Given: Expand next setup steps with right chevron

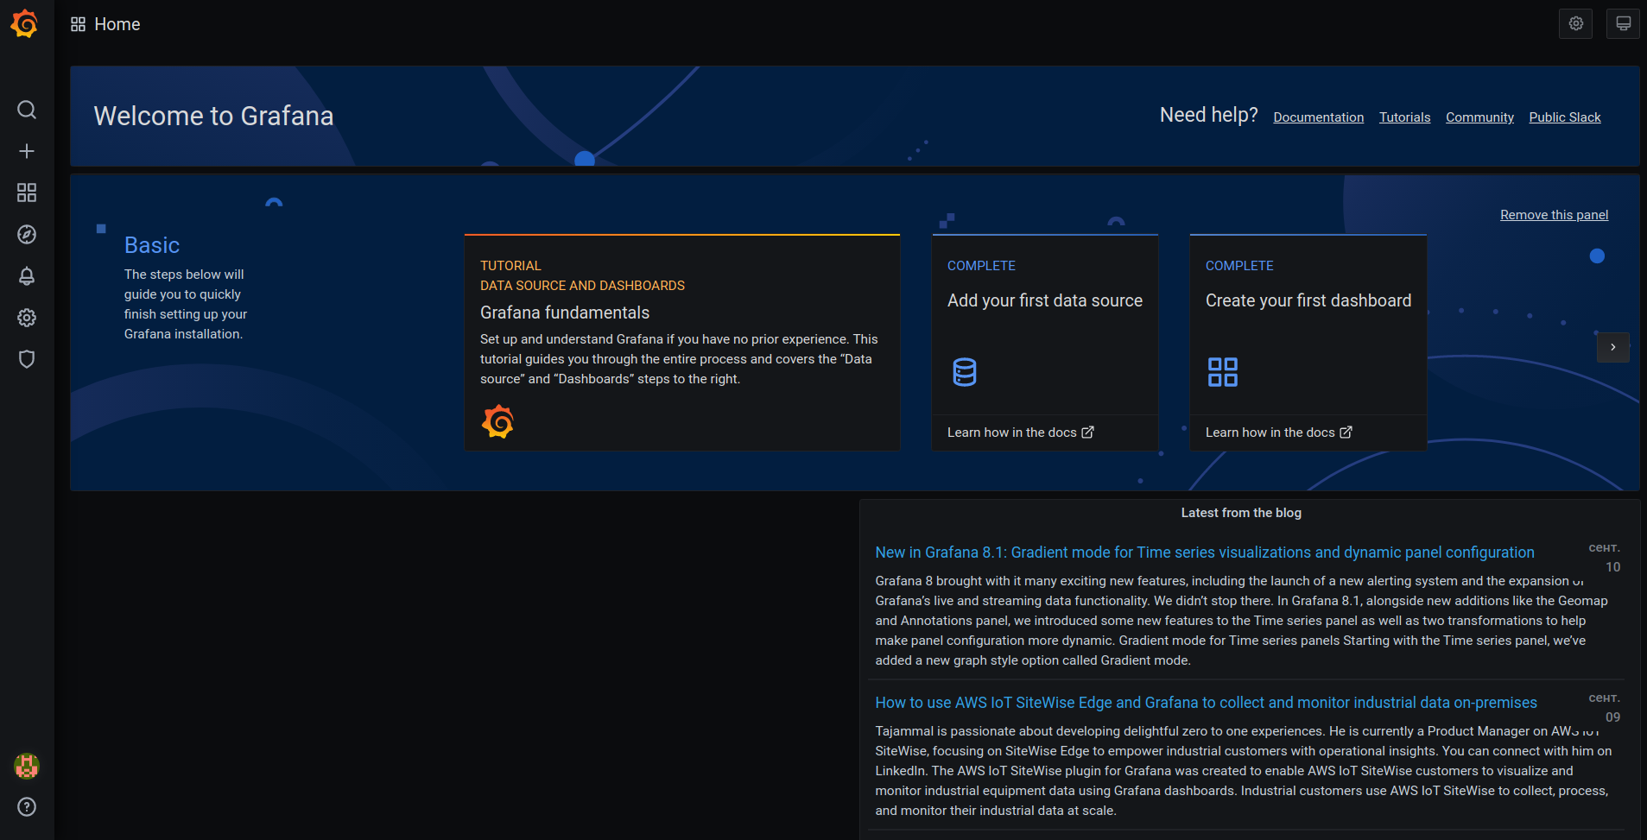Looking at the screenshot, I should [x=1612, y=347].
